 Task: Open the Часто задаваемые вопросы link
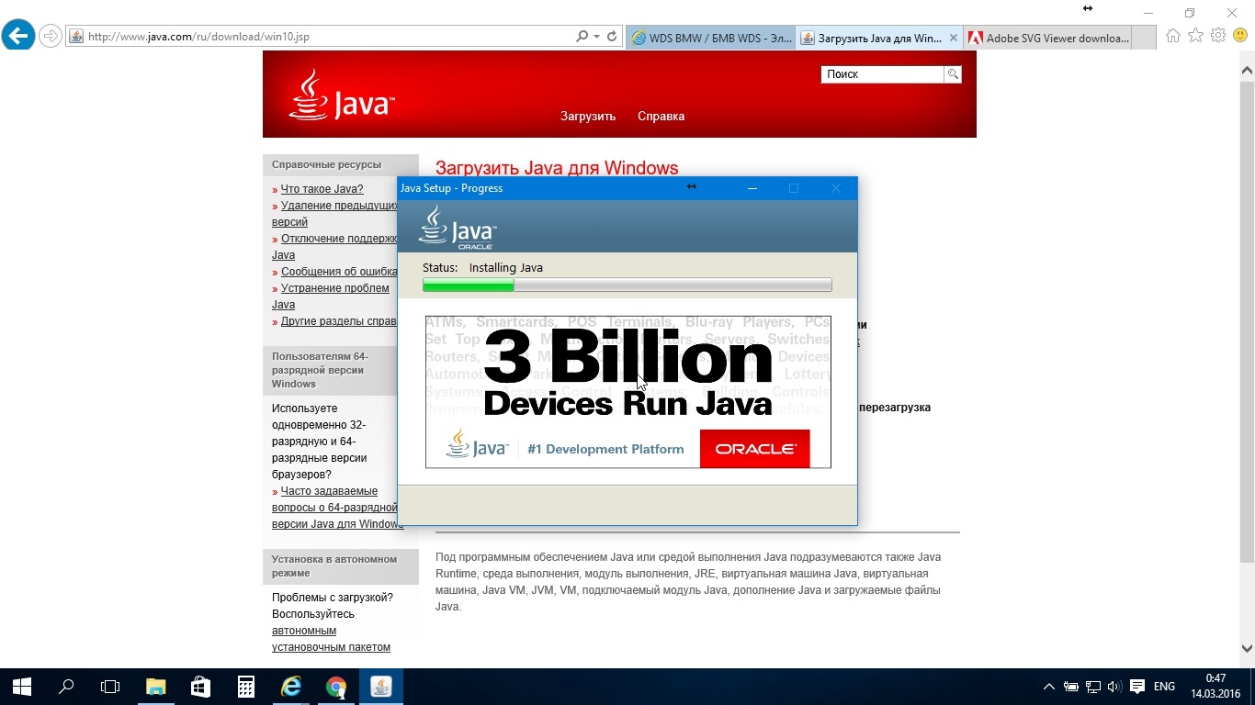337,508
